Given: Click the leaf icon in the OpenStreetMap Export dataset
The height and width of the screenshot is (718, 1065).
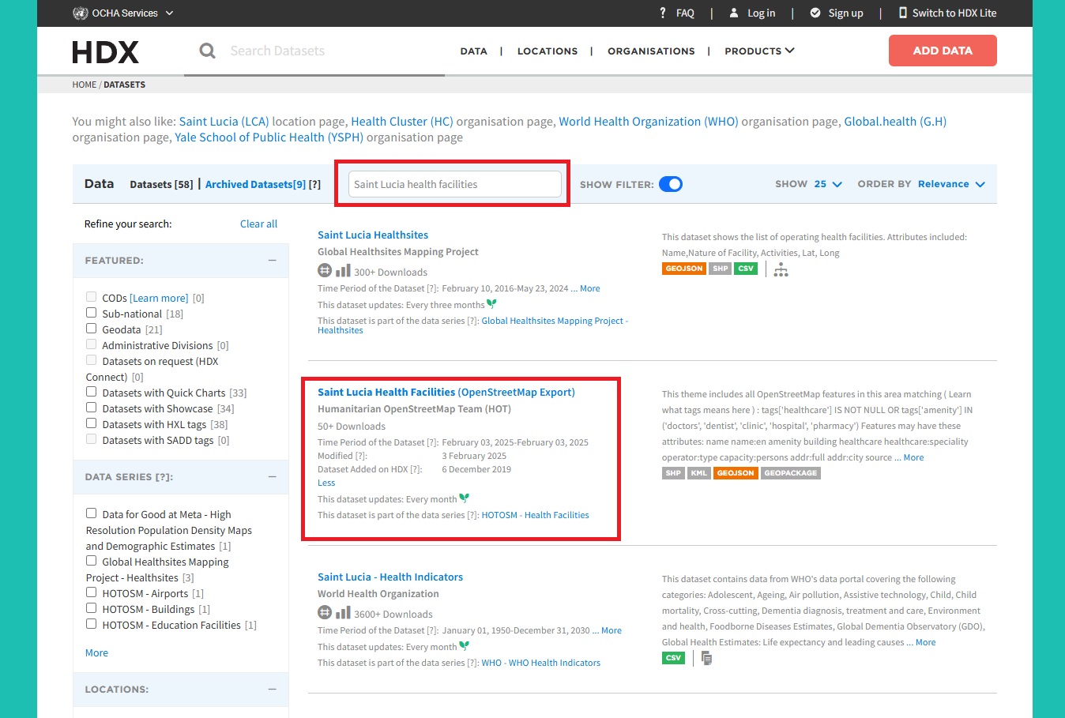Looking at the screenshot, I should tap(465, 498).
